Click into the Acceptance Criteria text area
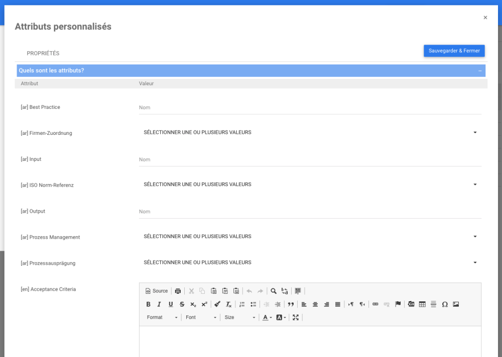Screen dimensions: 502x357 [x=310, y=341]
